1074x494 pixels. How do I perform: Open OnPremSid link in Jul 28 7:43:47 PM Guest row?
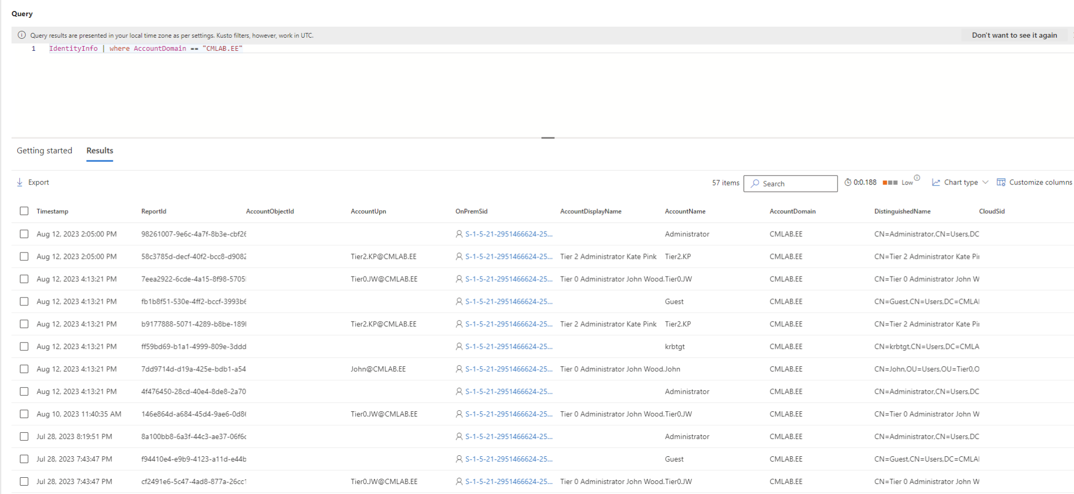click(x=509, y=459)
